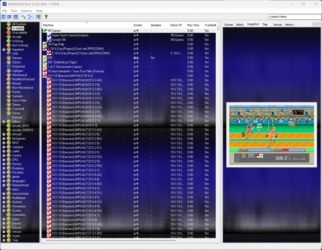This screenshot has width=322, height=250.
Task: Click the Hyper Sports Special (Japan) clone icon
Action: click(49, 35)
